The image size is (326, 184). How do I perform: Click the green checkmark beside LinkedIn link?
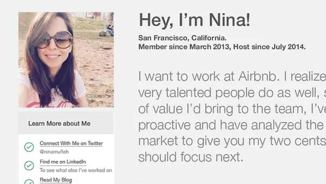point(29,166)
